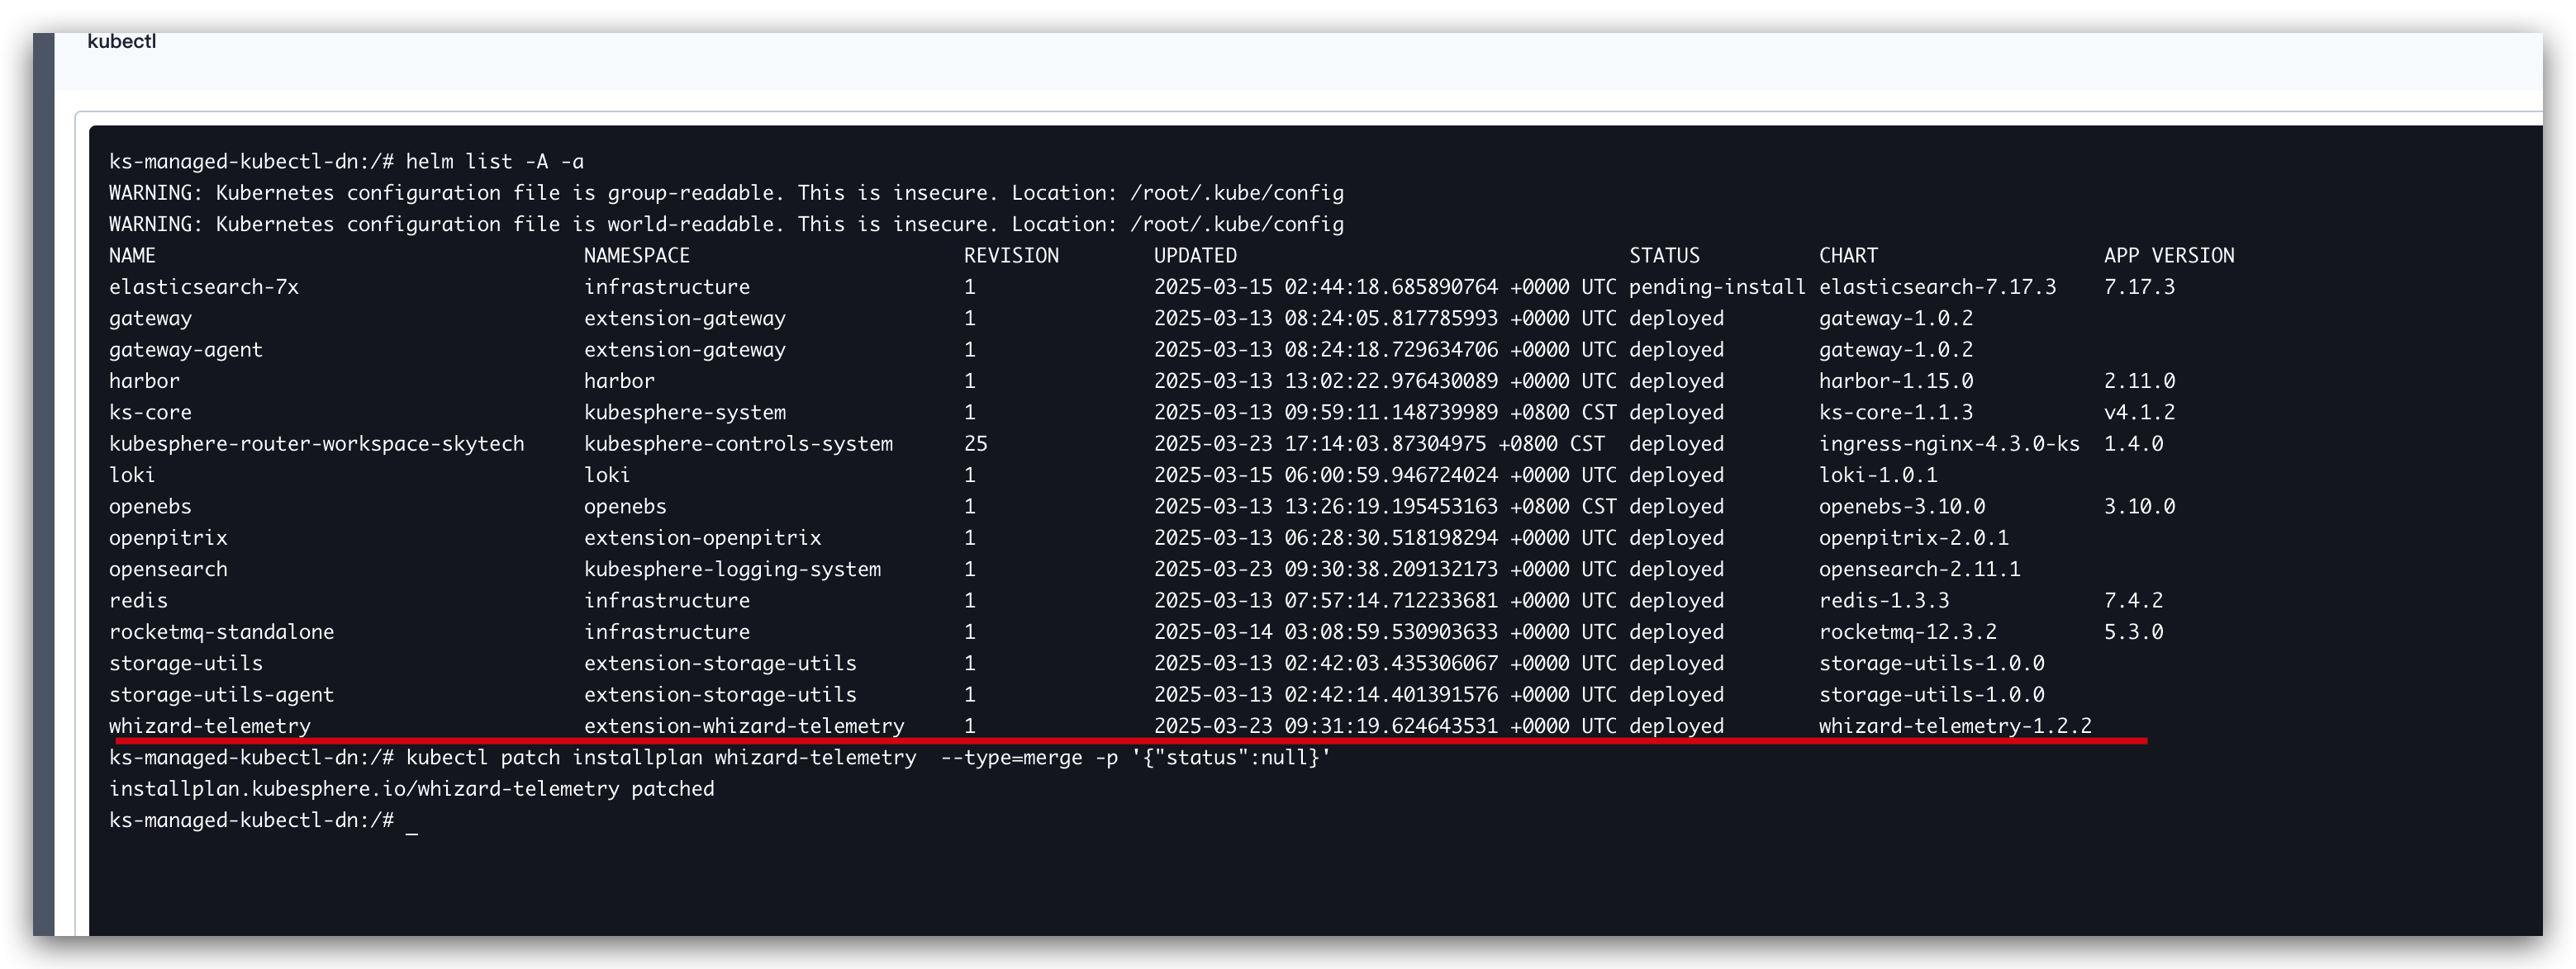The image size is (2576, 969).
Task: Click the 'whizard-telemetry patched' output line
Action: (x=411, y=789)
